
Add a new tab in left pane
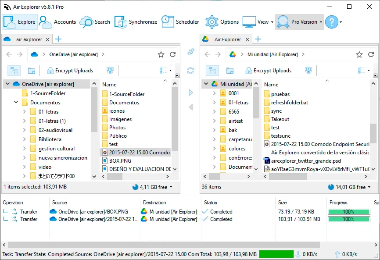point(58,39)
